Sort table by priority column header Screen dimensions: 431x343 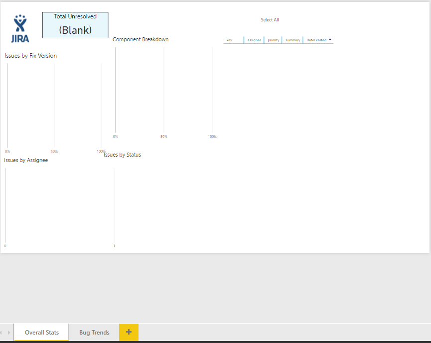coord(274,40)
